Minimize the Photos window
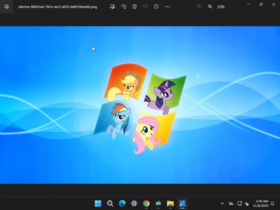The width and height of the screenshot is (280, 210). coord(248,4)
